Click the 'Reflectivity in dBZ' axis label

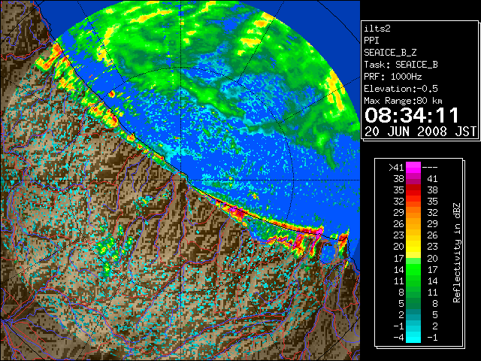457,253
